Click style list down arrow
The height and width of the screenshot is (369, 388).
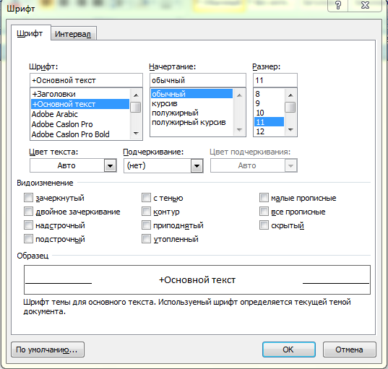(x=239, y=129)
